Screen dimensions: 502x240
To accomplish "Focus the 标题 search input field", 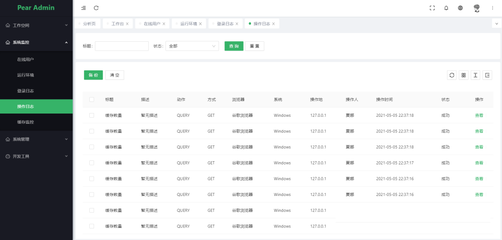I will [122, 46].
